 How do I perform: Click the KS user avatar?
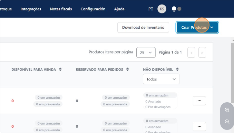coord(162,9)
